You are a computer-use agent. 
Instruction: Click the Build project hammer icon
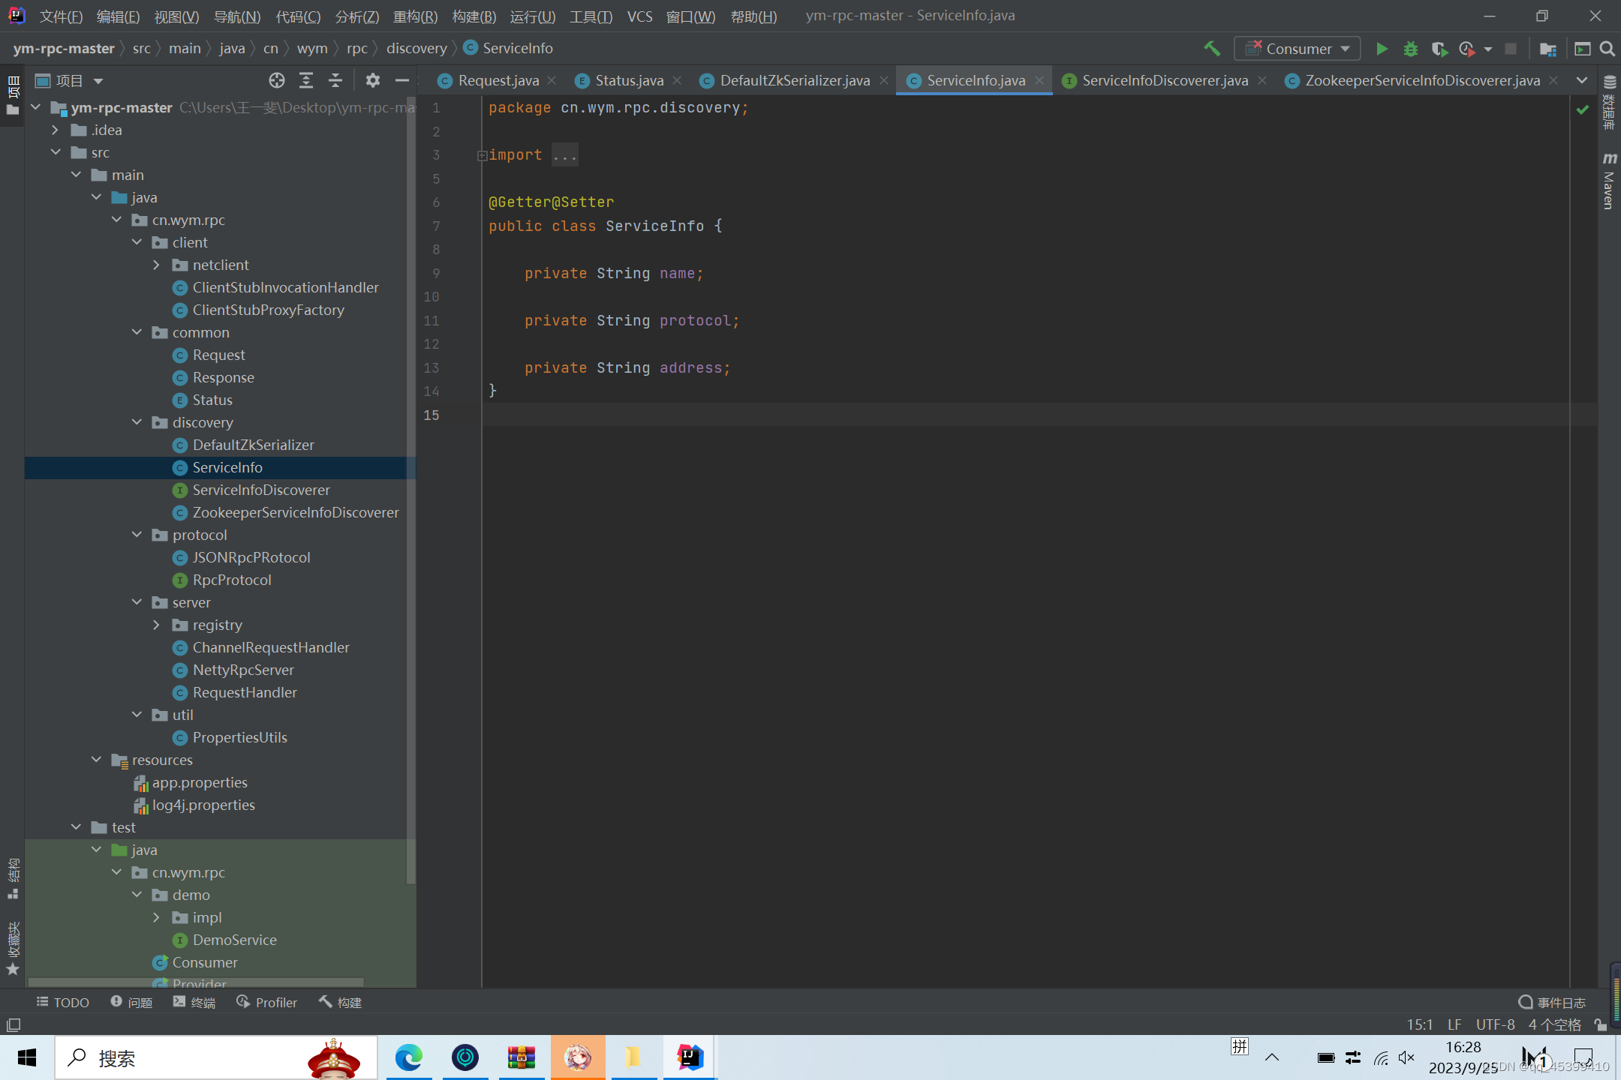[1211, 49]
